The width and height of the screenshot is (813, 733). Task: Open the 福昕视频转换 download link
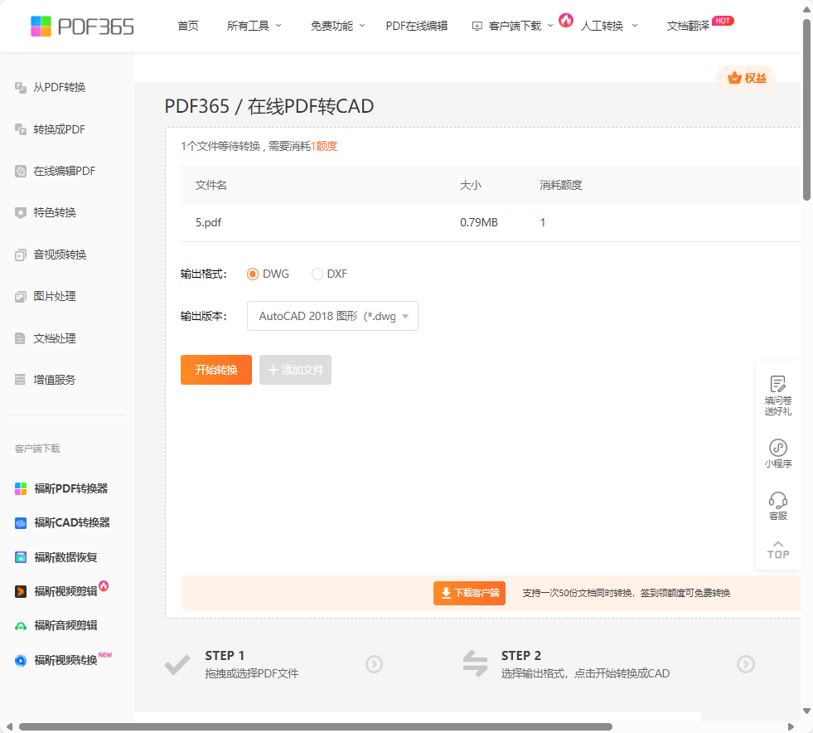(65, 660)
